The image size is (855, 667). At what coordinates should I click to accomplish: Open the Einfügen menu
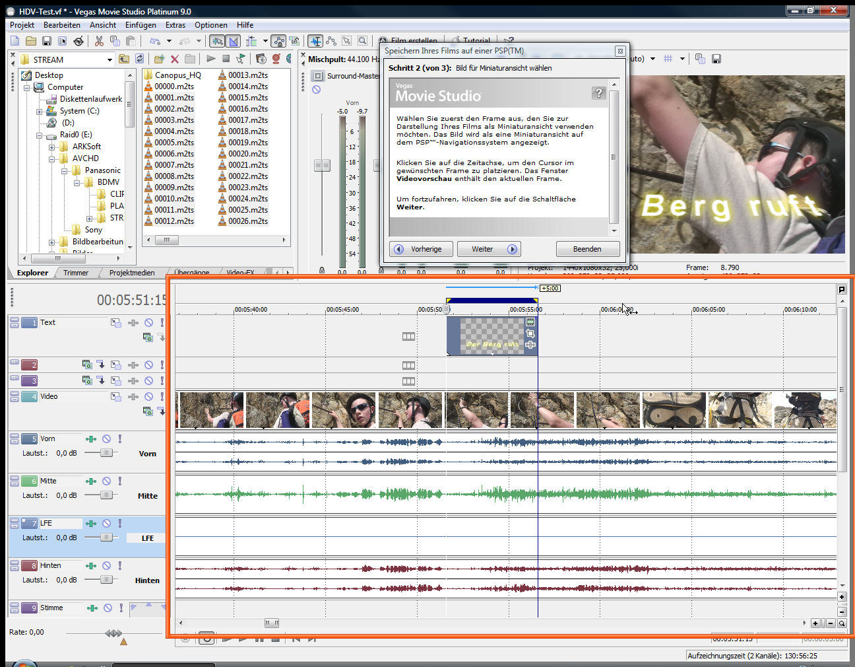pos(141,25)
